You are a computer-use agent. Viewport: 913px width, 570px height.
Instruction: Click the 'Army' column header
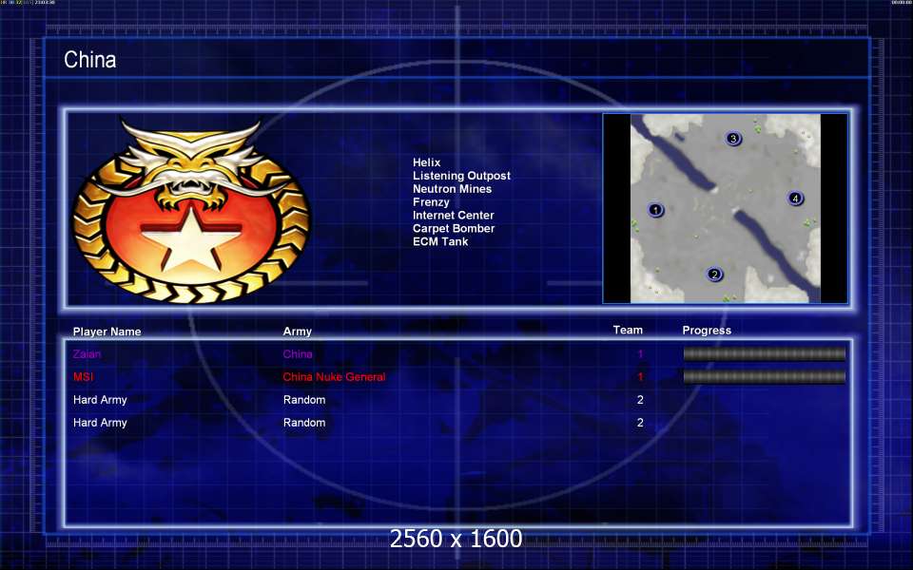point(297,332)
